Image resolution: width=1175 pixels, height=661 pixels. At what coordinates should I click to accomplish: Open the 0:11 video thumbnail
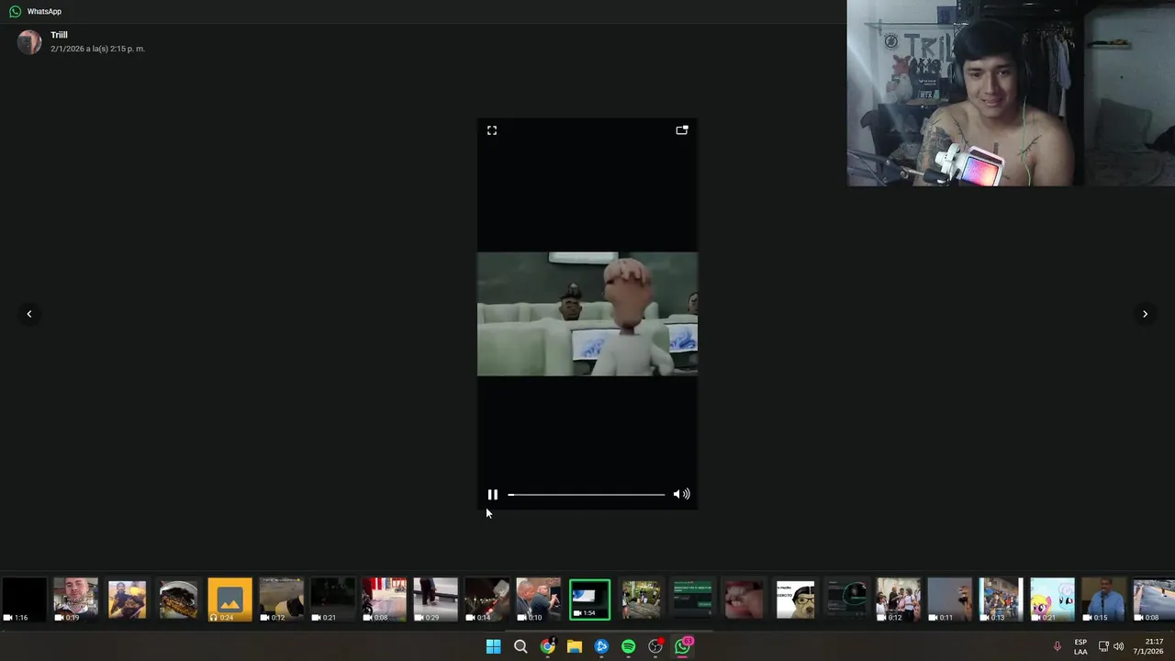(949, 599)
